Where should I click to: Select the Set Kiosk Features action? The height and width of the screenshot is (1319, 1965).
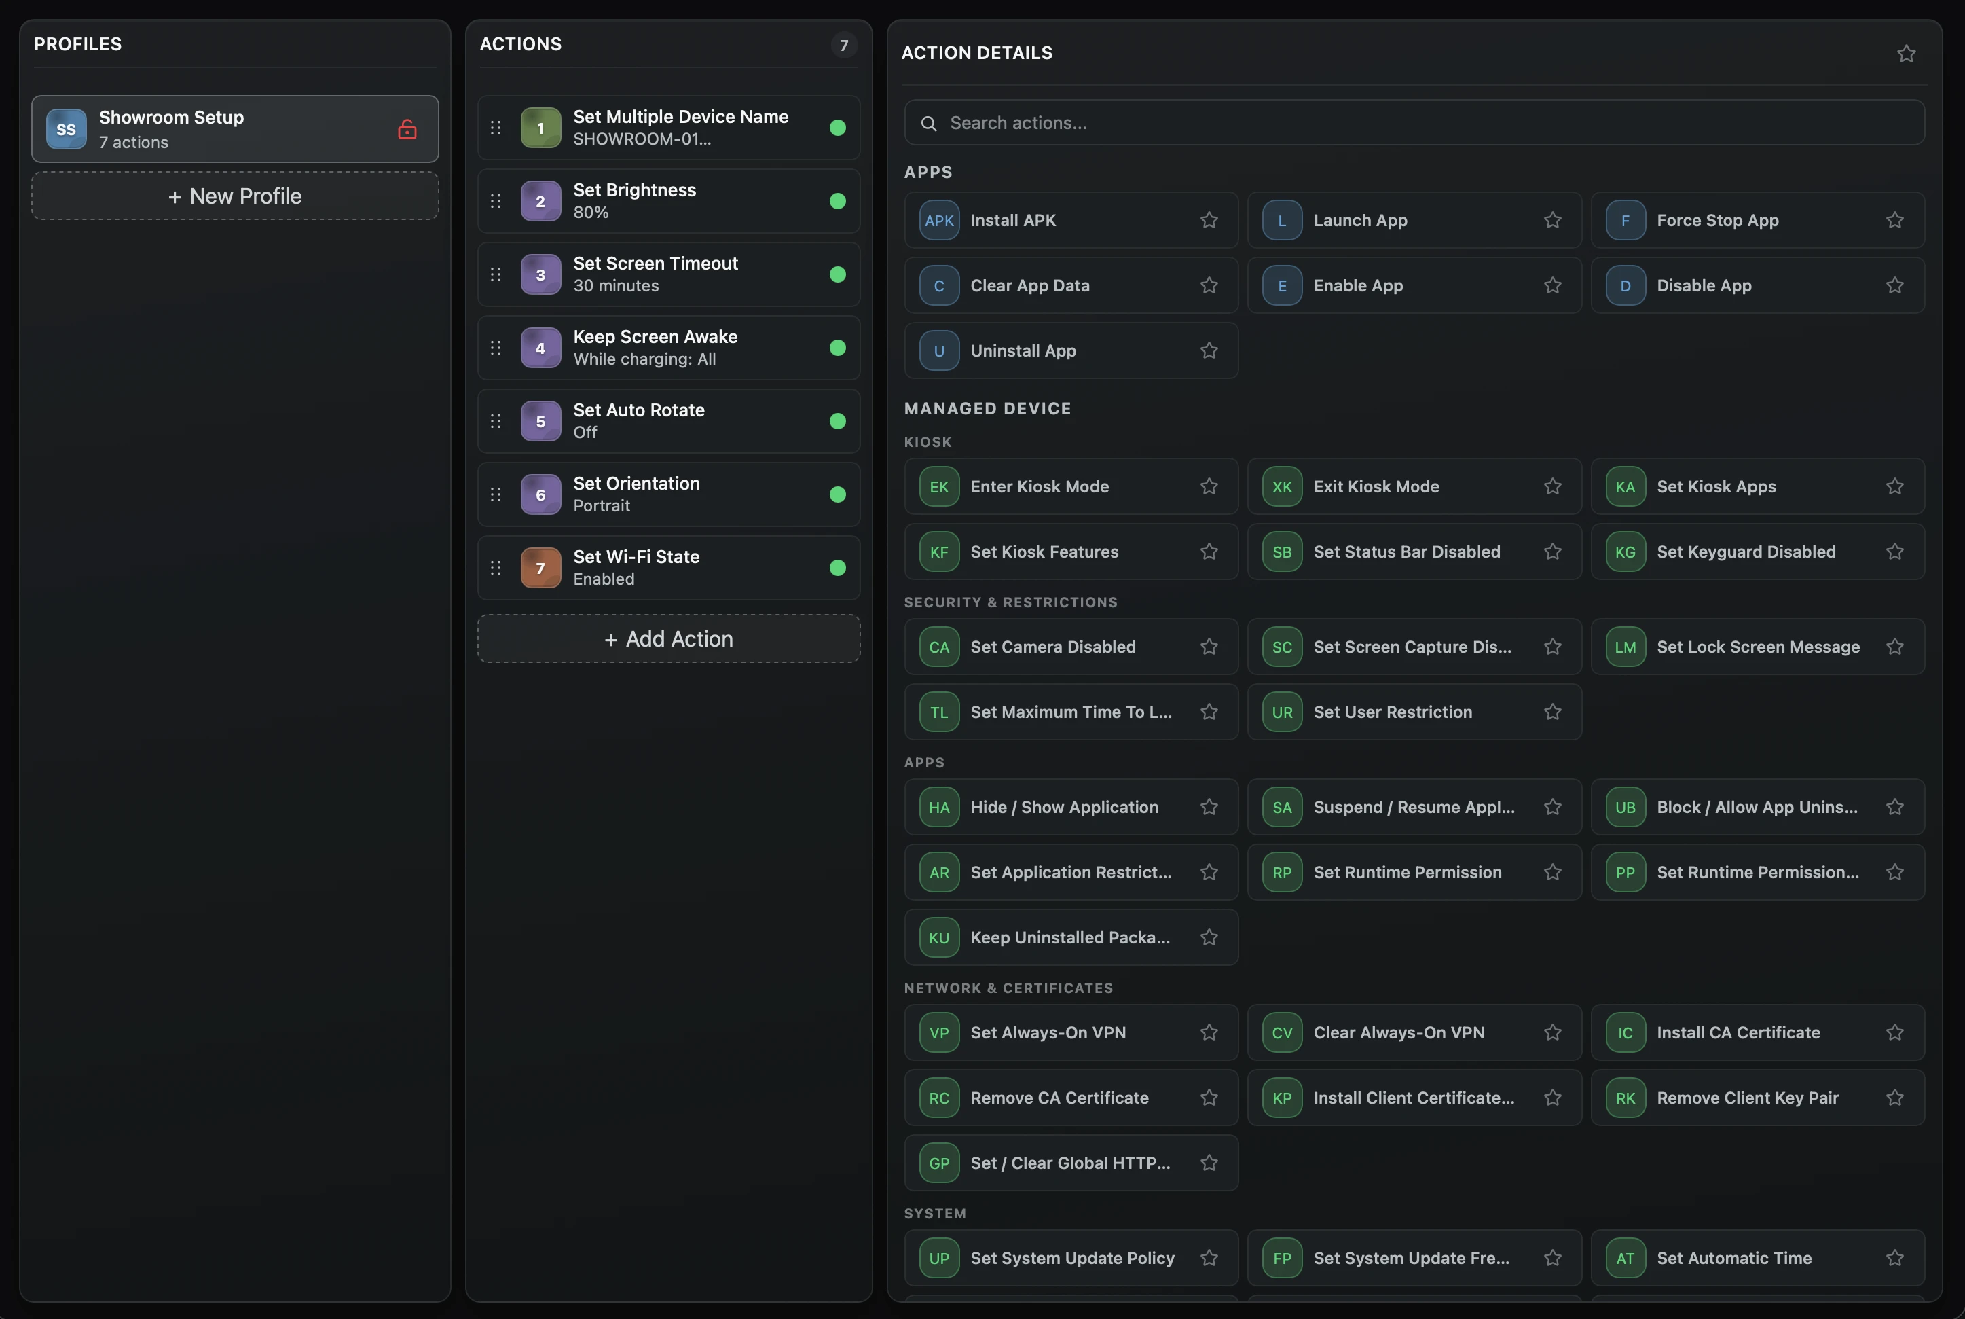pyautogui.click(x=1070, y=551)
